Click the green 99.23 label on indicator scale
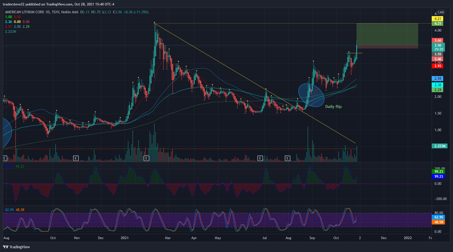The height and width of the screenshot is (252, 453). coord(439,172)
